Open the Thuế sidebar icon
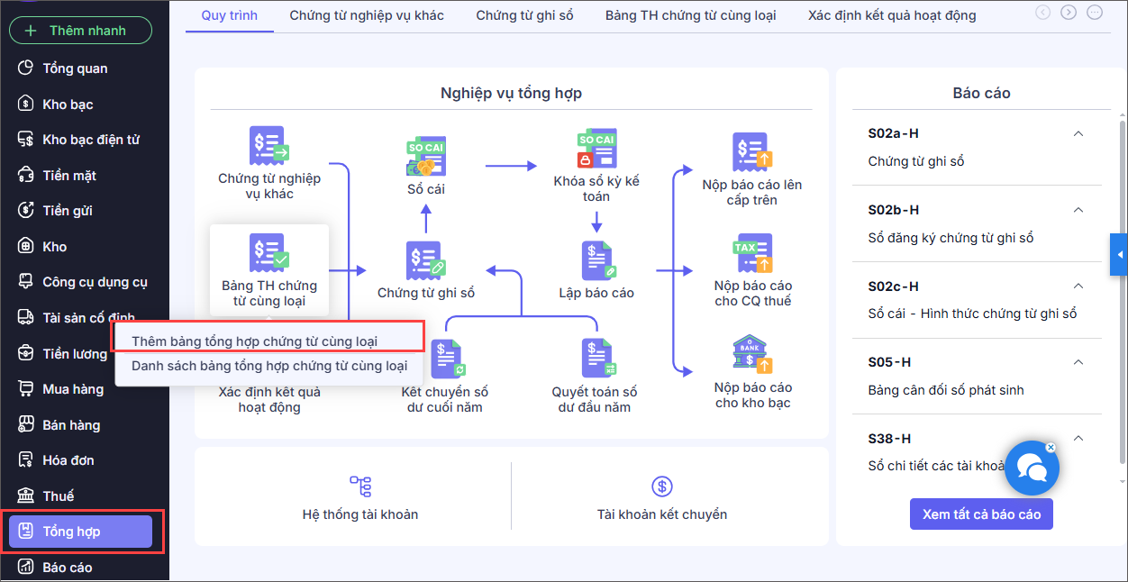This screenshot has width=1128, height=582. [x=26, y=496]
